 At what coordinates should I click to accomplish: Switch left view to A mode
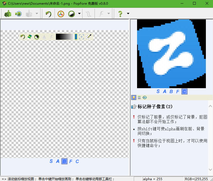click(x=58, y=161)
